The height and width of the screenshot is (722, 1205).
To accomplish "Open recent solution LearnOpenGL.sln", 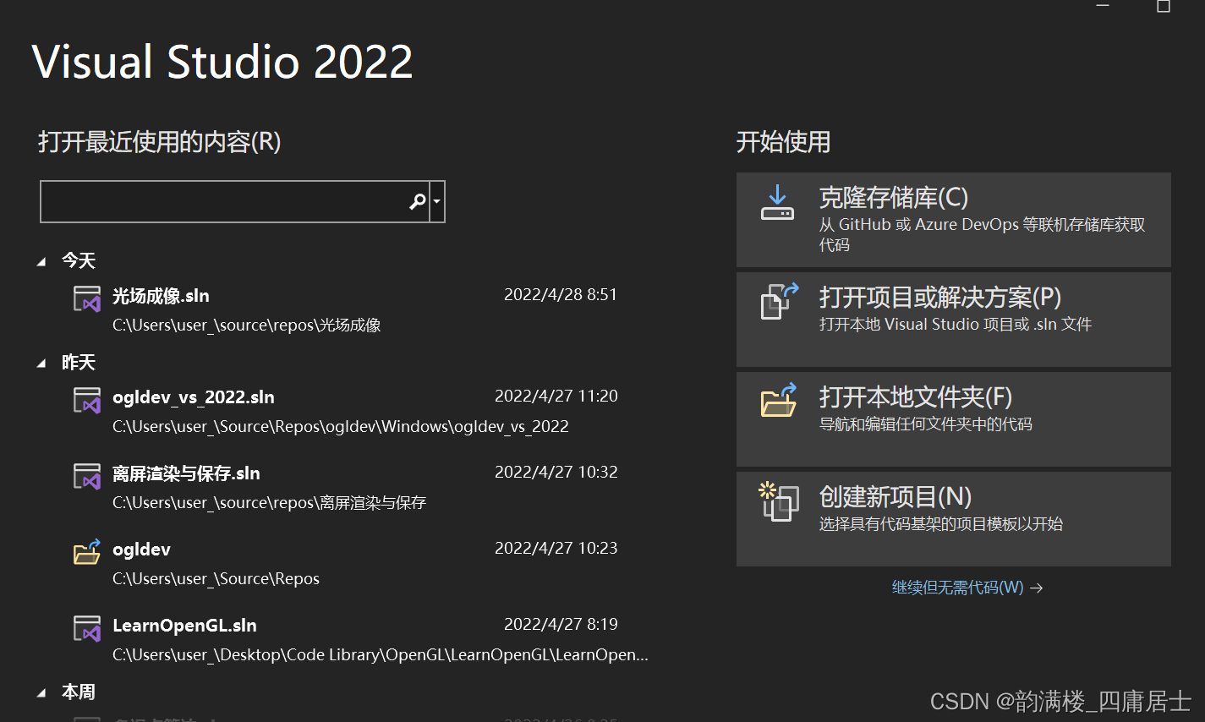I will tap(184, 626).
